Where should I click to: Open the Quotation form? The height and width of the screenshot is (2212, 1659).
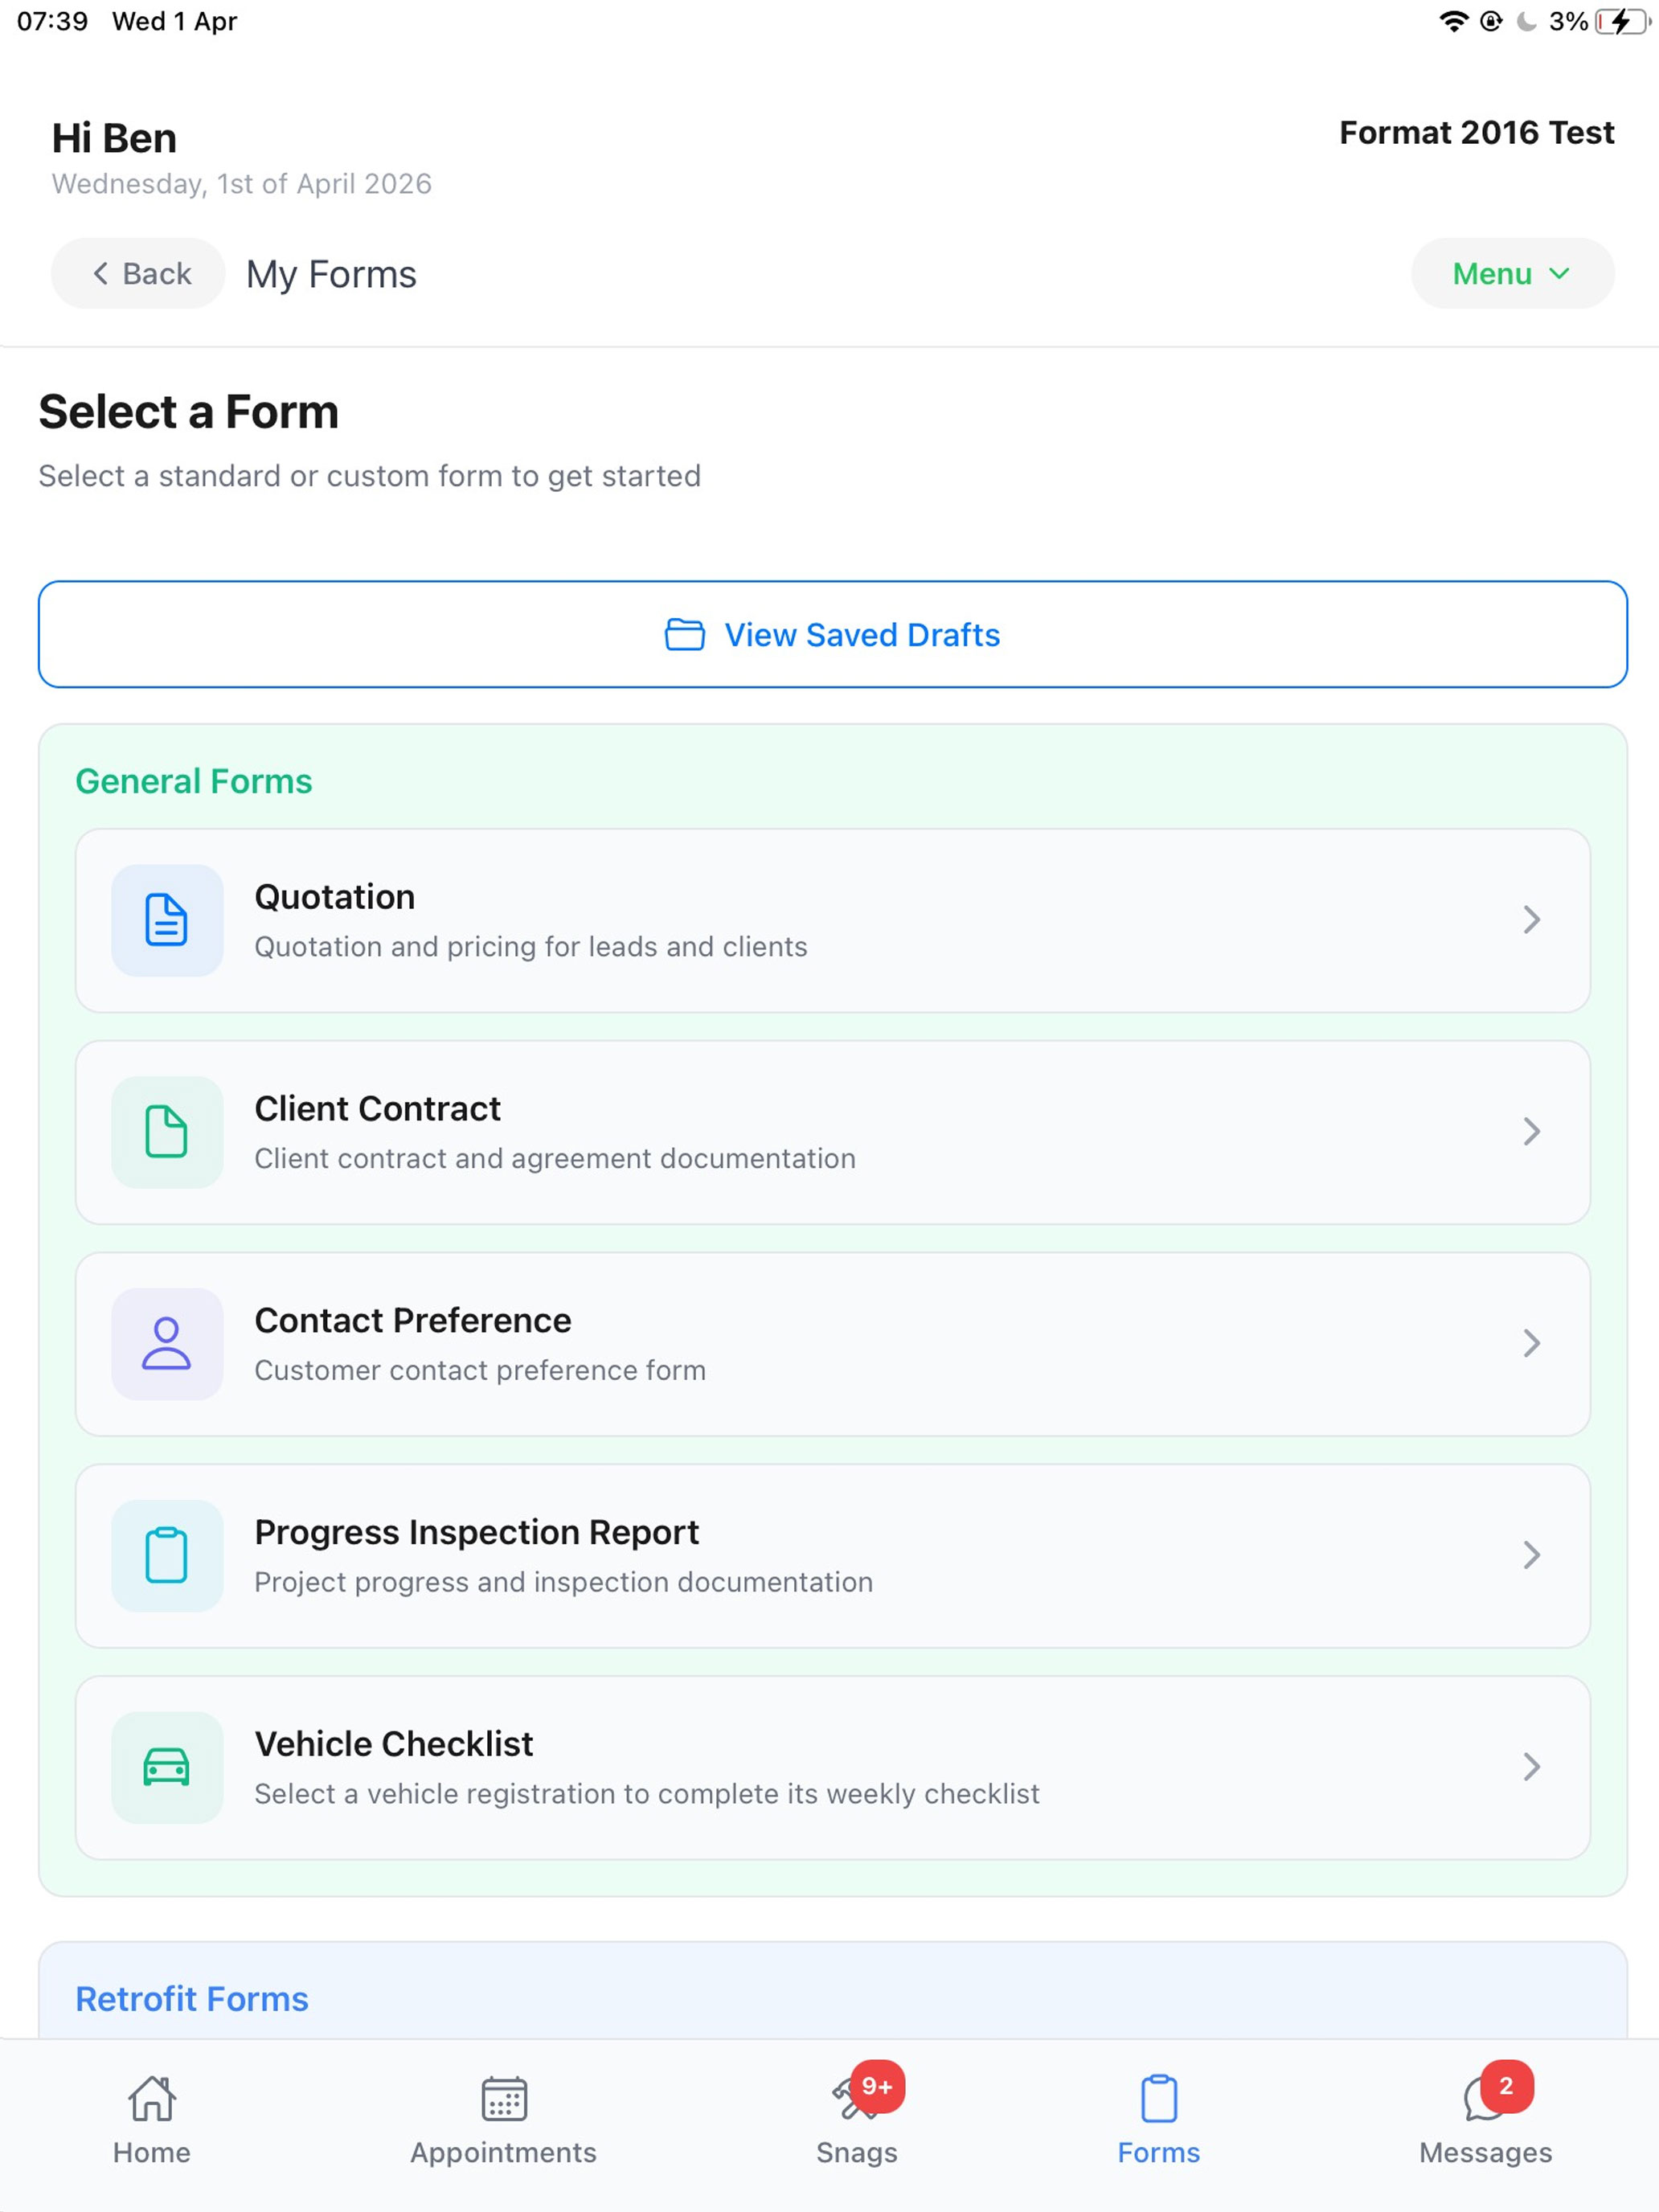[x=832, y=920]
